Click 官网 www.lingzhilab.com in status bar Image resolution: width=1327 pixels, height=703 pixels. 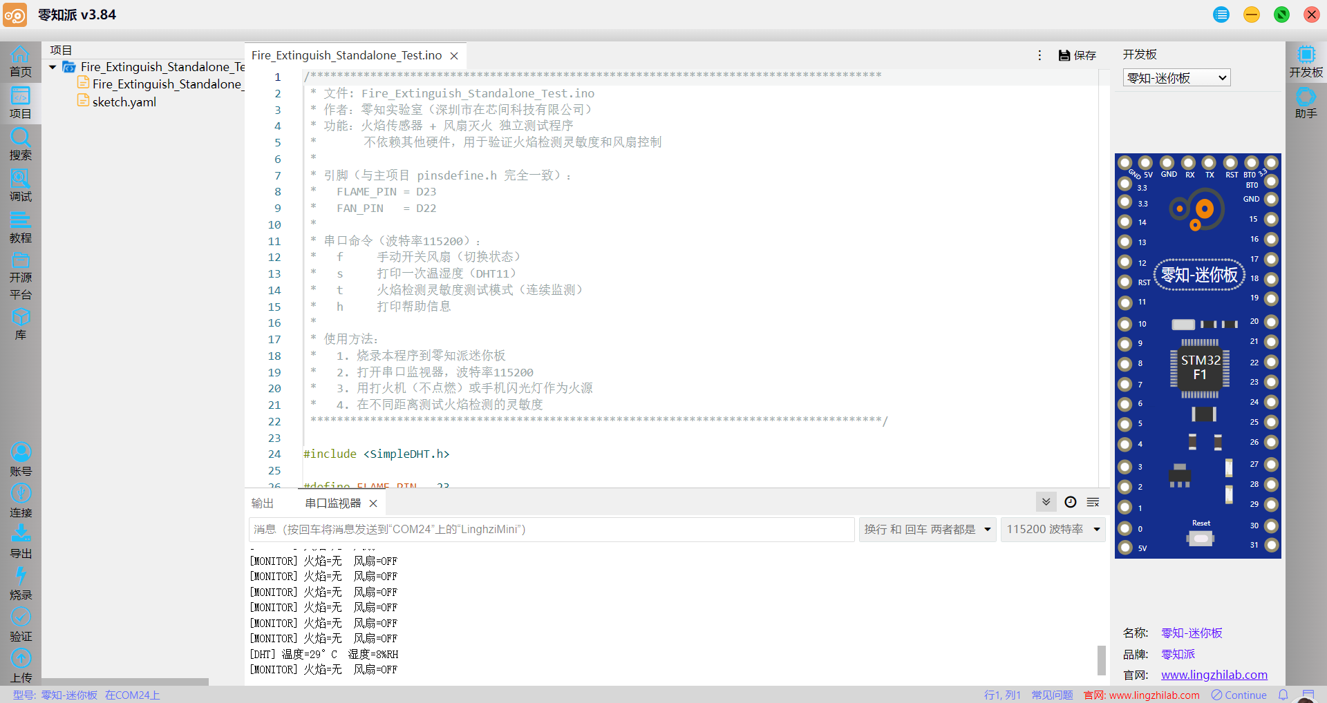(1142, 695)
